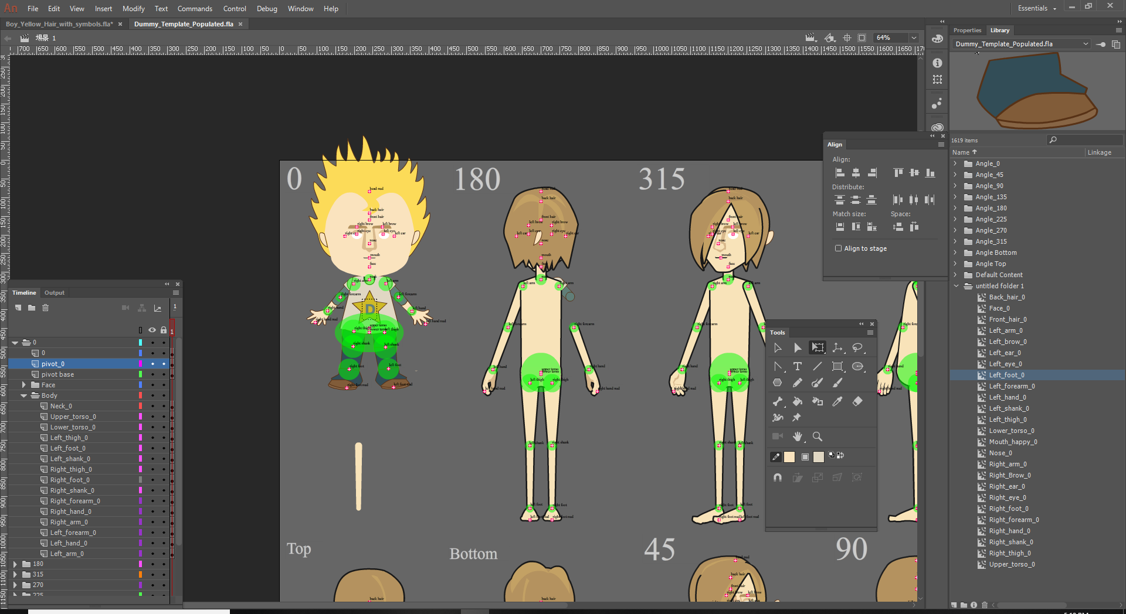Screen dimensions: 1126x614
Task: Open the stage zoom percentage dropdown
Action: tap(914, 37)
